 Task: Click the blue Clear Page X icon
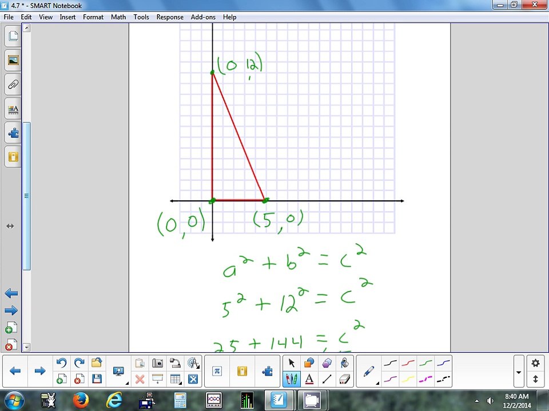193,379
